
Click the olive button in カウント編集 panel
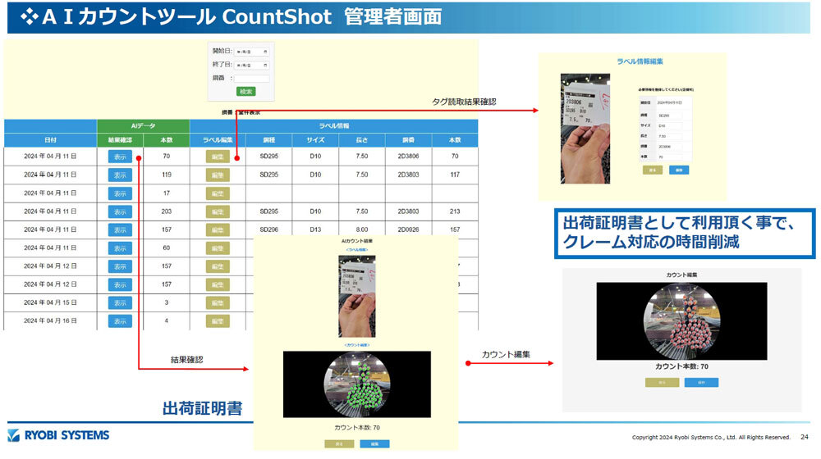tap(662, 383)
